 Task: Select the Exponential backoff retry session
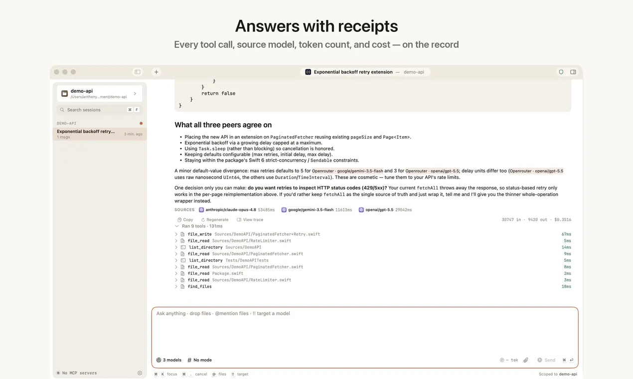[100, 134]
